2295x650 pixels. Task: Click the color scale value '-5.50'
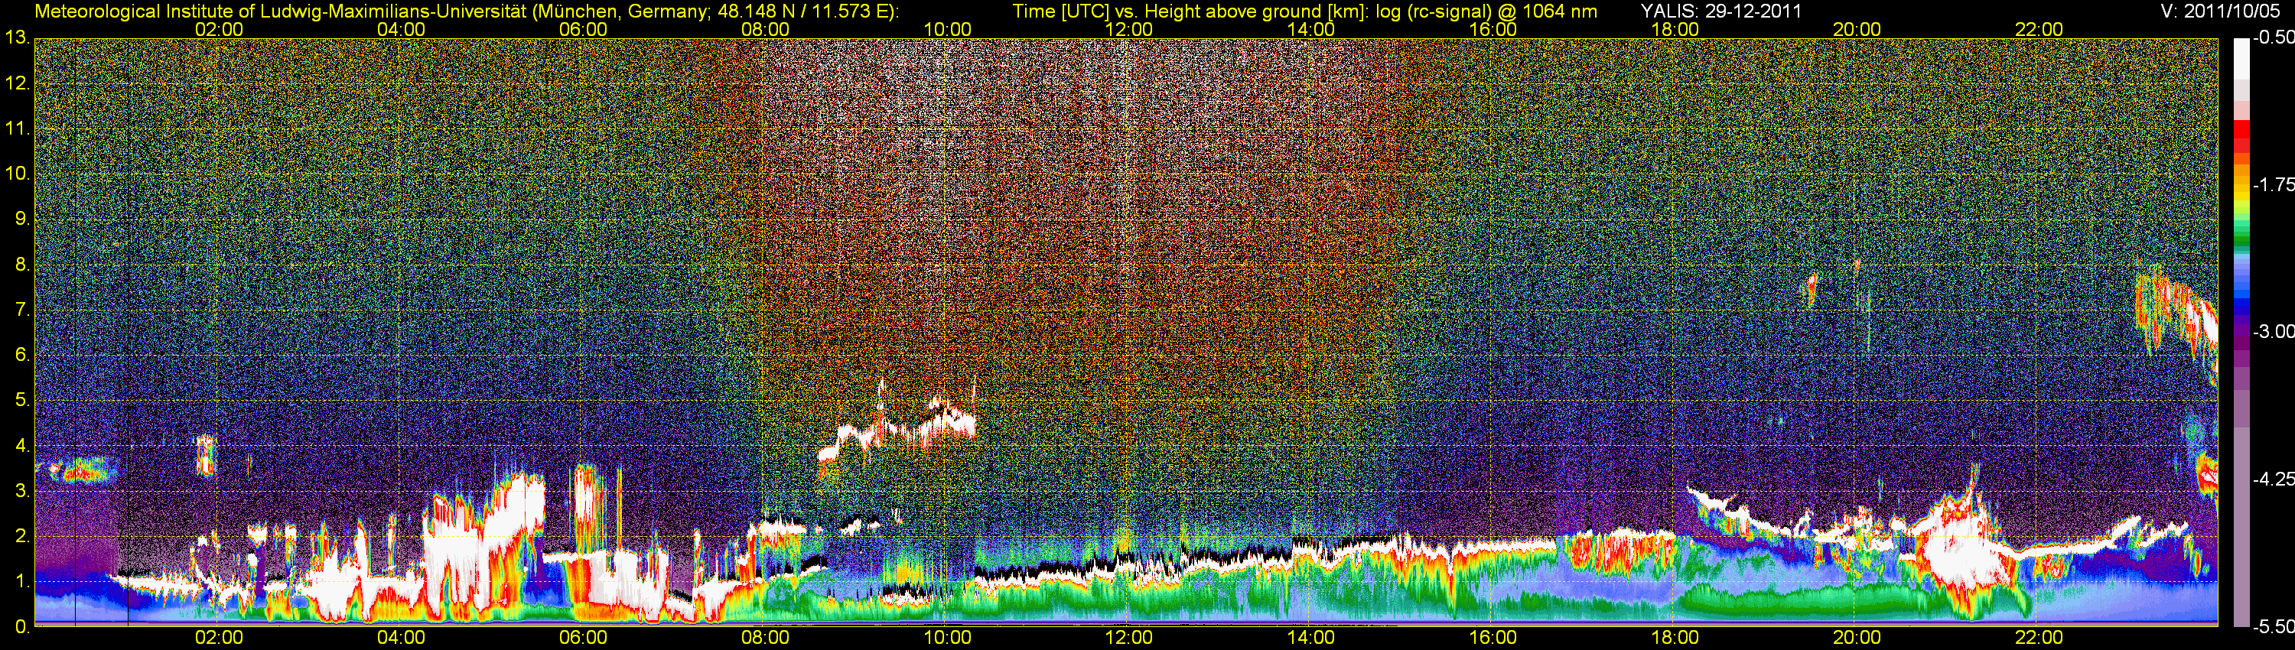pyautogui.click(x=2273, y=627)
